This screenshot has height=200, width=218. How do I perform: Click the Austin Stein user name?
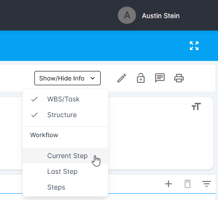161,16
